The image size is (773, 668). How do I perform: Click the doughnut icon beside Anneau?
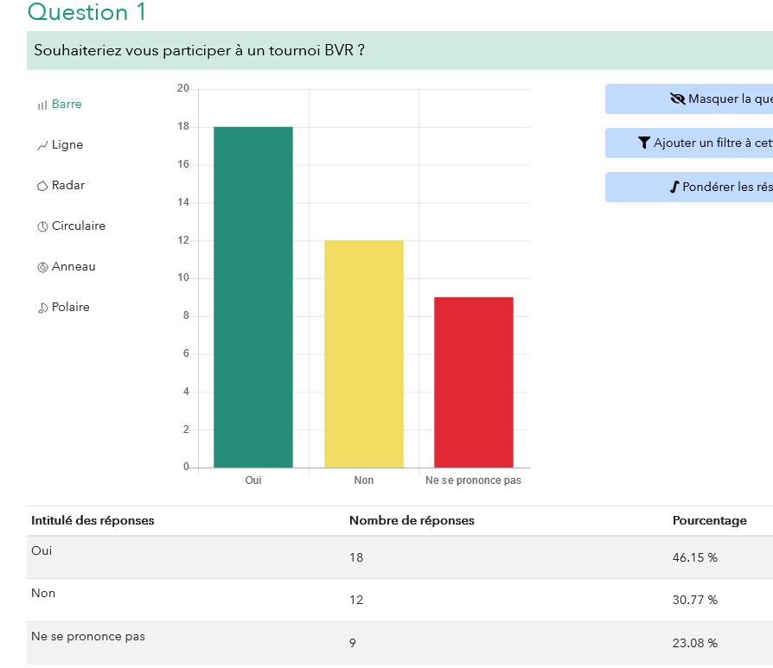(x=42, y=267)
